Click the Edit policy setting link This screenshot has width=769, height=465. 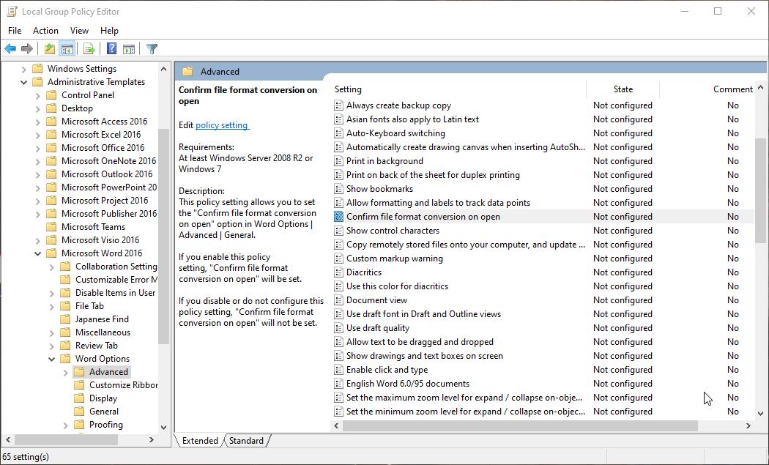point(222,125)
